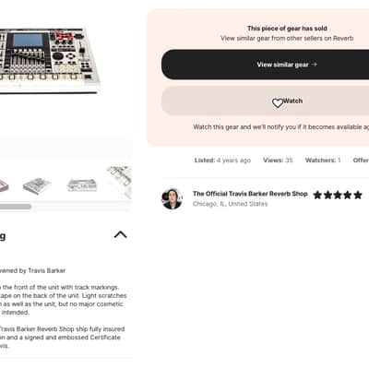This screenshot has width=369, height=369.
Task: Select the front-view product thumbnail
Action: pyautogui.click(x=82, y=185)
